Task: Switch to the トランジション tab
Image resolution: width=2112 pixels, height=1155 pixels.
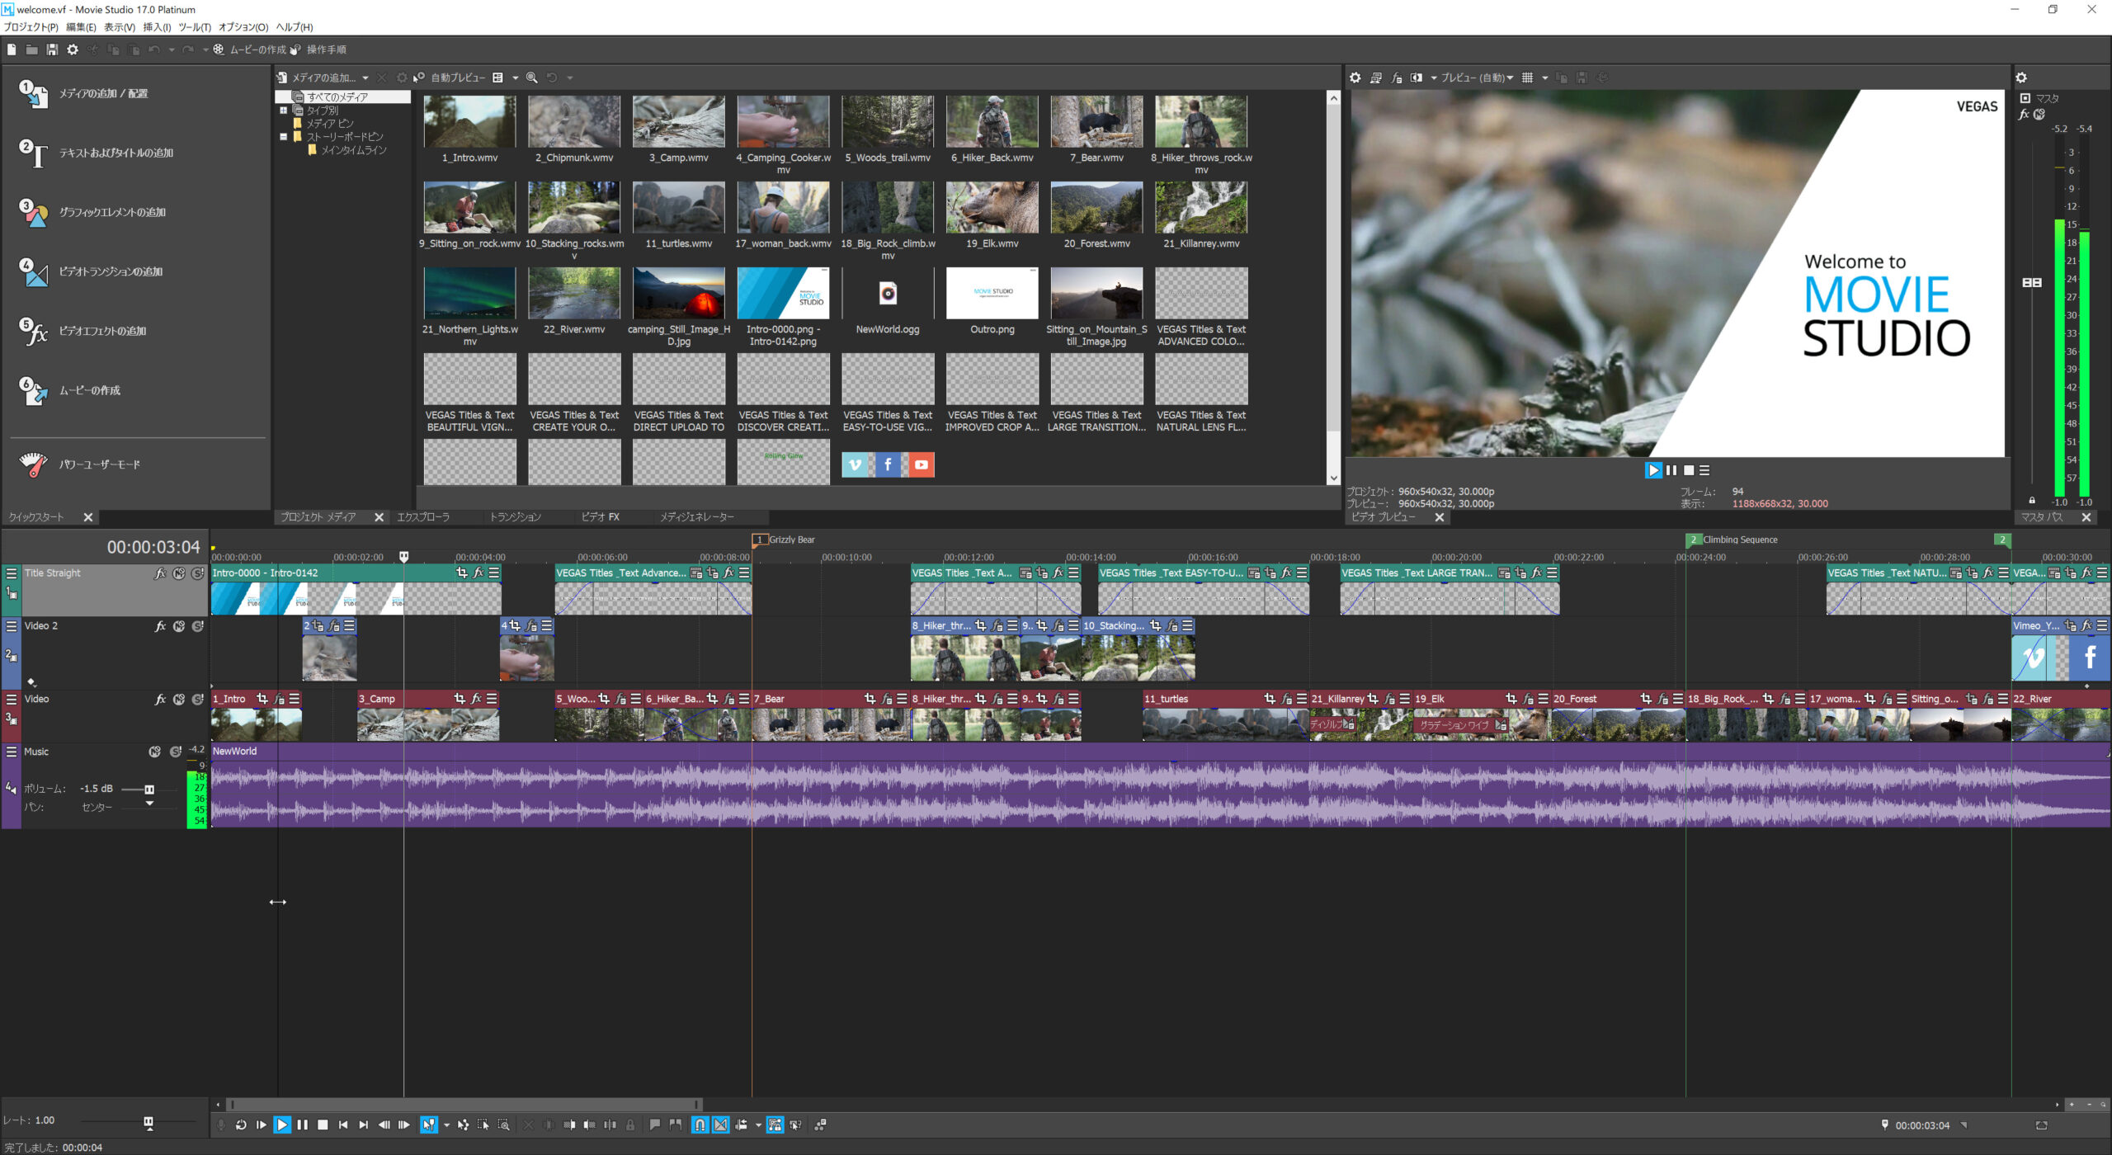Action: 515,517
